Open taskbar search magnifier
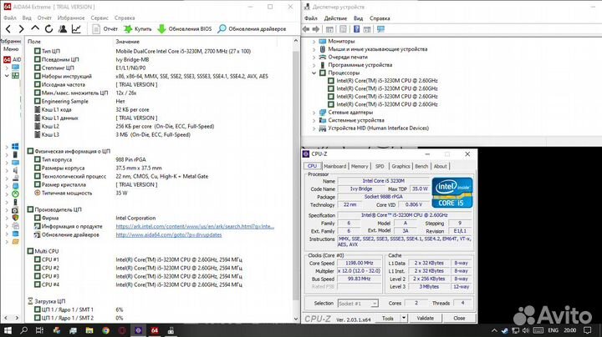Image resolution: width=602 pixels, height=337 pixels. (x=23, y=330)
